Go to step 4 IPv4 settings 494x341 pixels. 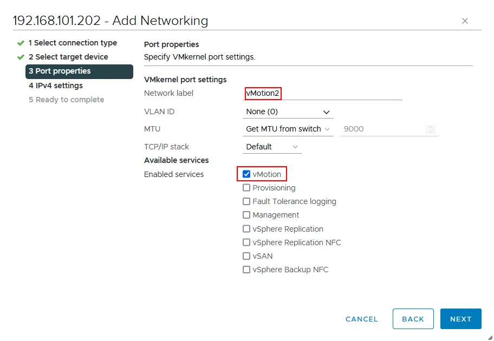[55, 86]
